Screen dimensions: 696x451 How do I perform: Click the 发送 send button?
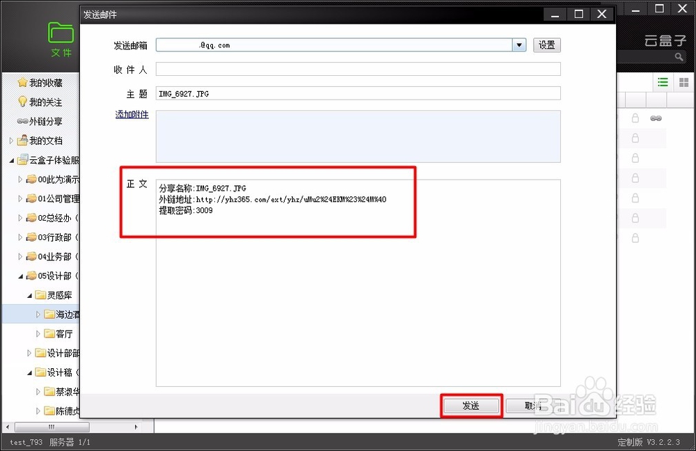point(471,405)
